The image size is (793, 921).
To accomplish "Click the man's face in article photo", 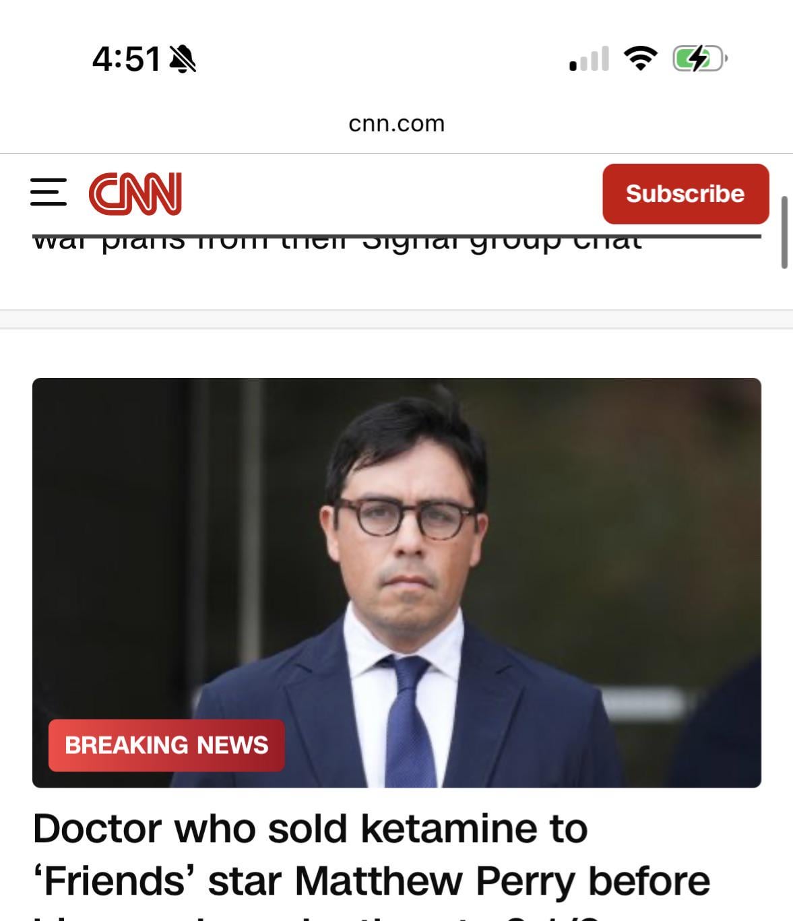I will [x=404, y=532].
